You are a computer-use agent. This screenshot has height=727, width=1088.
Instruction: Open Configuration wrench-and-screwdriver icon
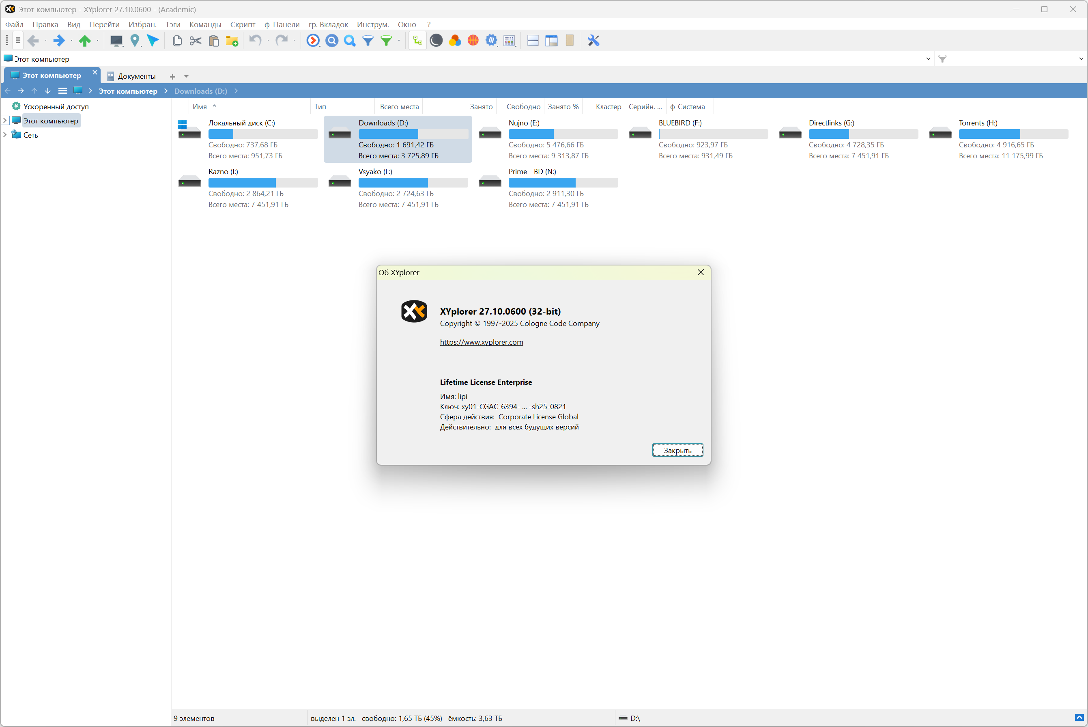click(x=593, y=41)
